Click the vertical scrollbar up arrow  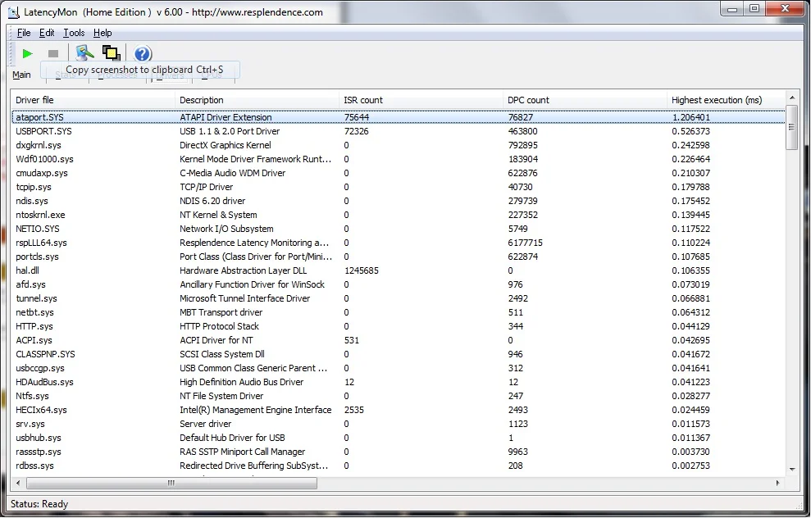tap(792, 98)
